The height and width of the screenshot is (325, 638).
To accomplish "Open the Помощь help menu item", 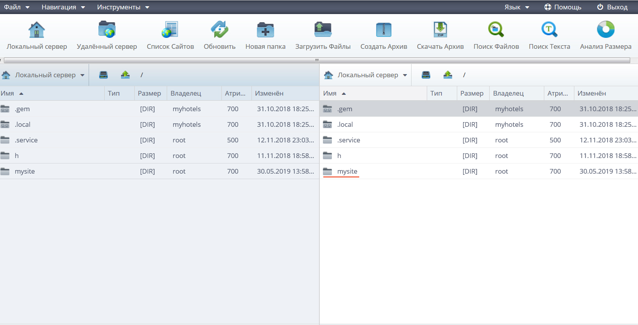I will click(x=563, y=7).
